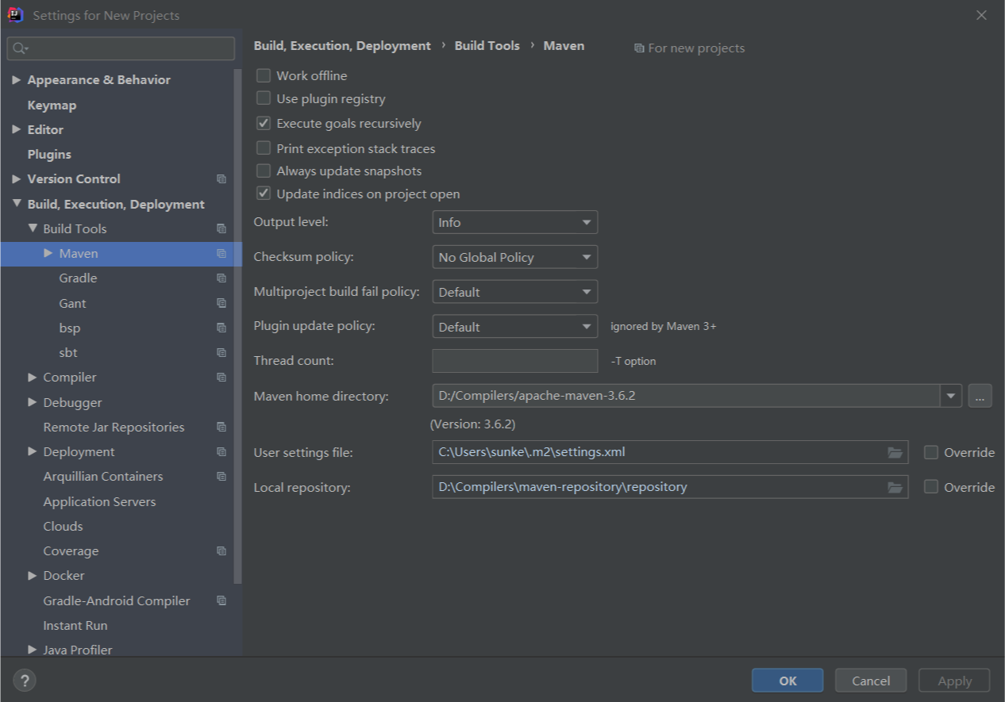The image size is (1005, 702).
Task: Click the project-level icon next to Gradle-Android Compiler
Action: [221, 600]
